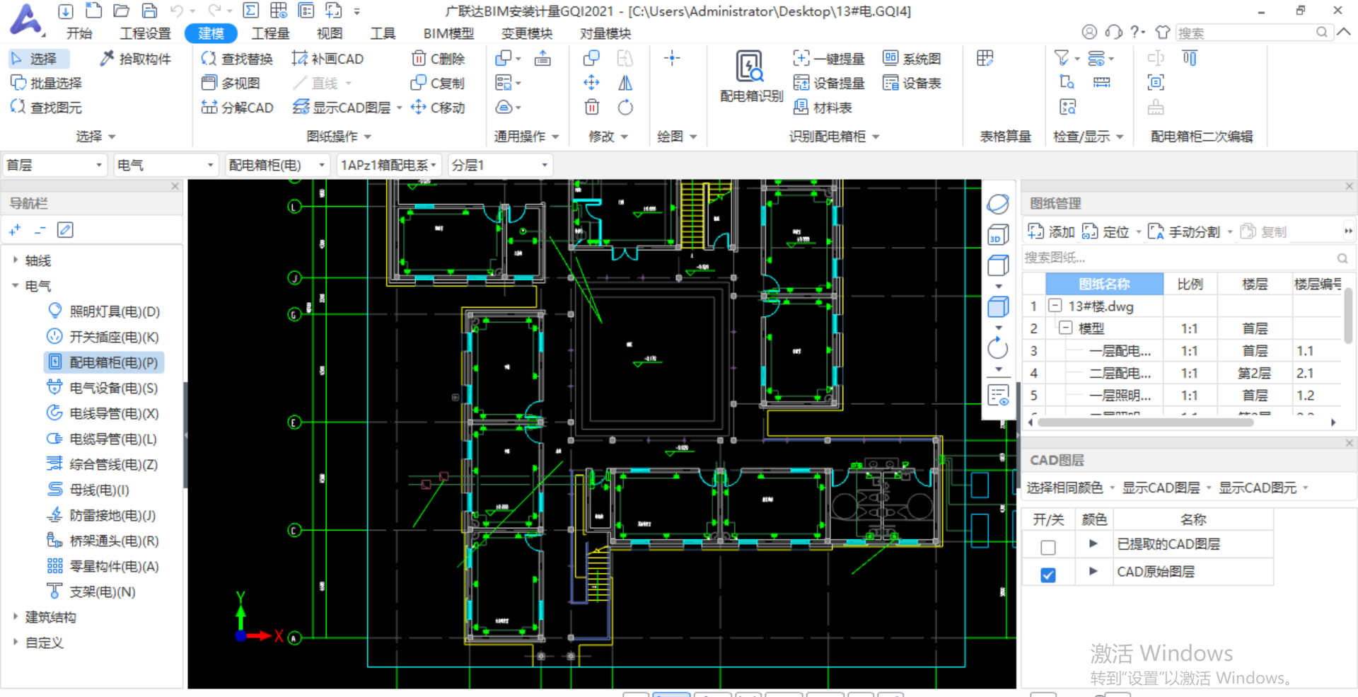Open the 设备提量 tool
The height and width of the screenshot is (697, 1358).
[x=829, y=83]
